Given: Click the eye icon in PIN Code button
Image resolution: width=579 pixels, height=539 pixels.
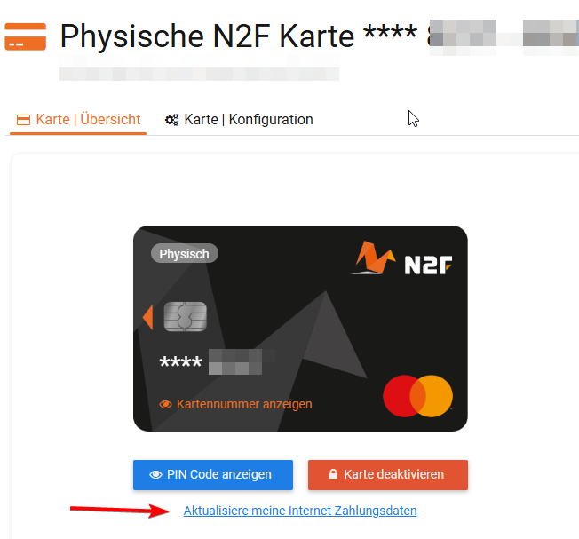Looking at the screenshot, I should pyautogui.click(x=155, y=475).
